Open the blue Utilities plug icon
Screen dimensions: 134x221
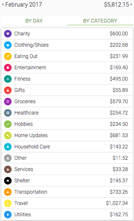coord(8,214)
